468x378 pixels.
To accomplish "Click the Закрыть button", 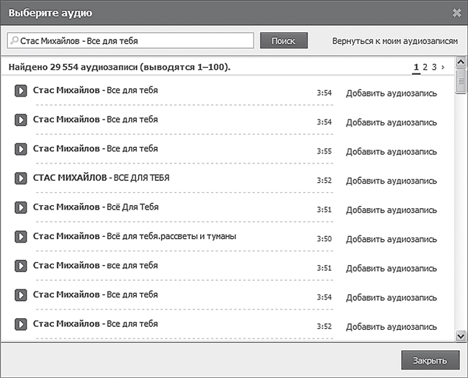I will [430, 361].
